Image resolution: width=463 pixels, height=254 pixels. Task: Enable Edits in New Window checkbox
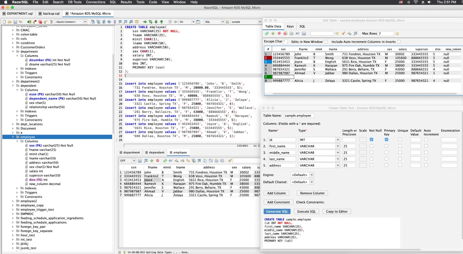point(326,42)
